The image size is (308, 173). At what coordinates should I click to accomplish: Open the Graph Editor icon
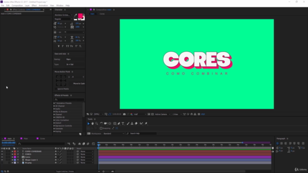pos(93,144)
